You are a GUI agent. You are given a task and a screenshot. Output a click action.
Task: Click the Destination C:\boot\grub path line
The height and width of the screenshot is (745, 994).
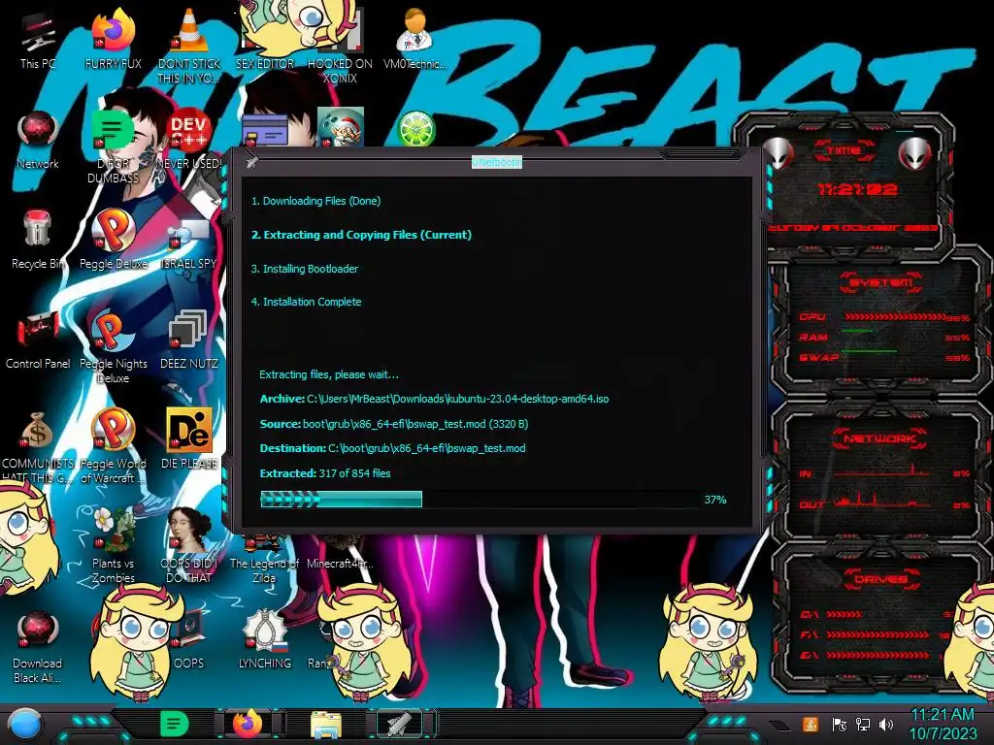point(392,448)
